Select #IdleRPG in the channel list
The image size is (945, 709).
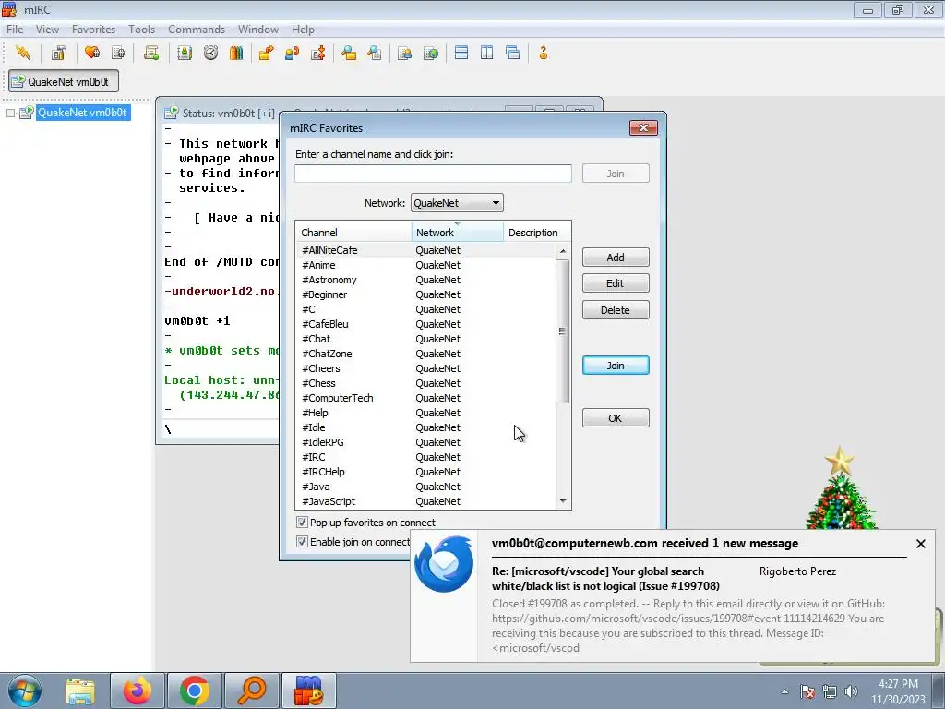pos(425,442)
